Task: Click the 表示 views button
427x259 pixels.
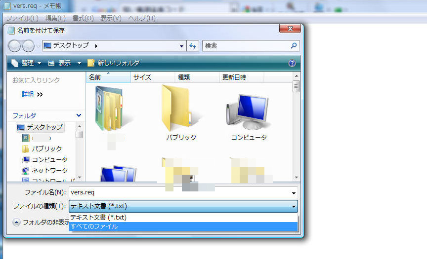Action: coord(60,63)
